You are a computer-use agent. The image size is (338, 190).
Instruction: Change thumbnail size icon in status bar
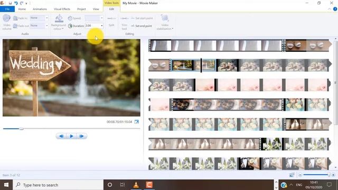(292, 175)
